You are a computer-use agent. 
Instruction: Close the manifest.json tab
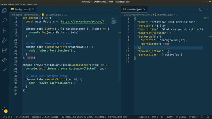144,9
